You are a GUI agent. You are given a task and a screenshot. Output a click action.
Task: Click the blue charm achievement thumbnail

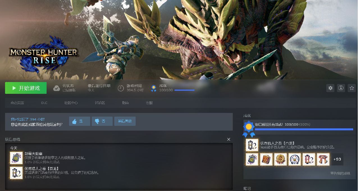252,159
